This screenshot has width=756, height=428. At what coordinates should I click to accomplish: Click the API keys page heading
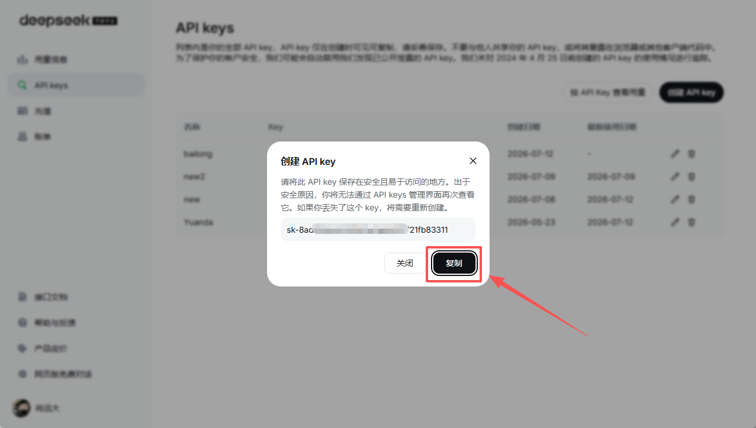pyautogui.click(x=205, y=28)
